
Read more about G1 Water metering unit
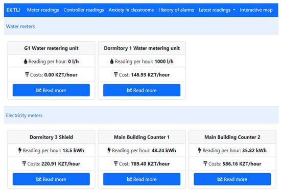(51, 90)
